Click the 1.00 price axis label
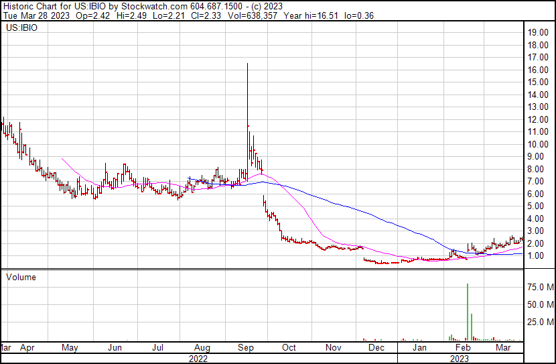The image size is (556, 364). click(536, 256)
